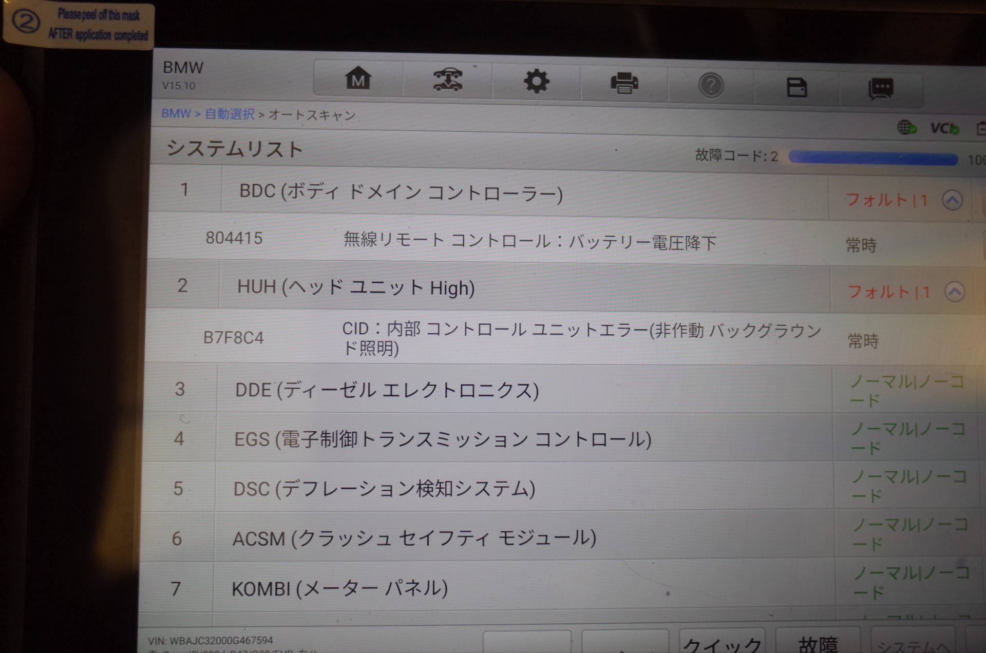The height and width of the screenshot is (653, 986).
Task: Select fault code B7F8C4
Action: pyautogui.click(x=234, y=337)
